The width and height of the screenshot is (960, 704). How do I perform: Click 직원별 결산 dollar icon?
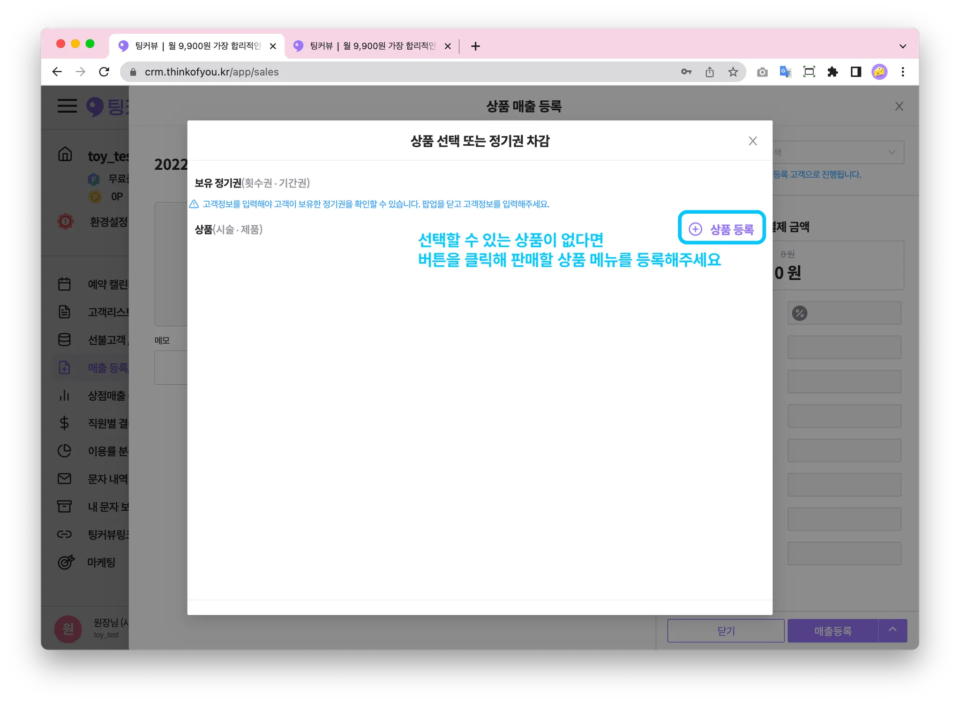(x=64, y=423)
